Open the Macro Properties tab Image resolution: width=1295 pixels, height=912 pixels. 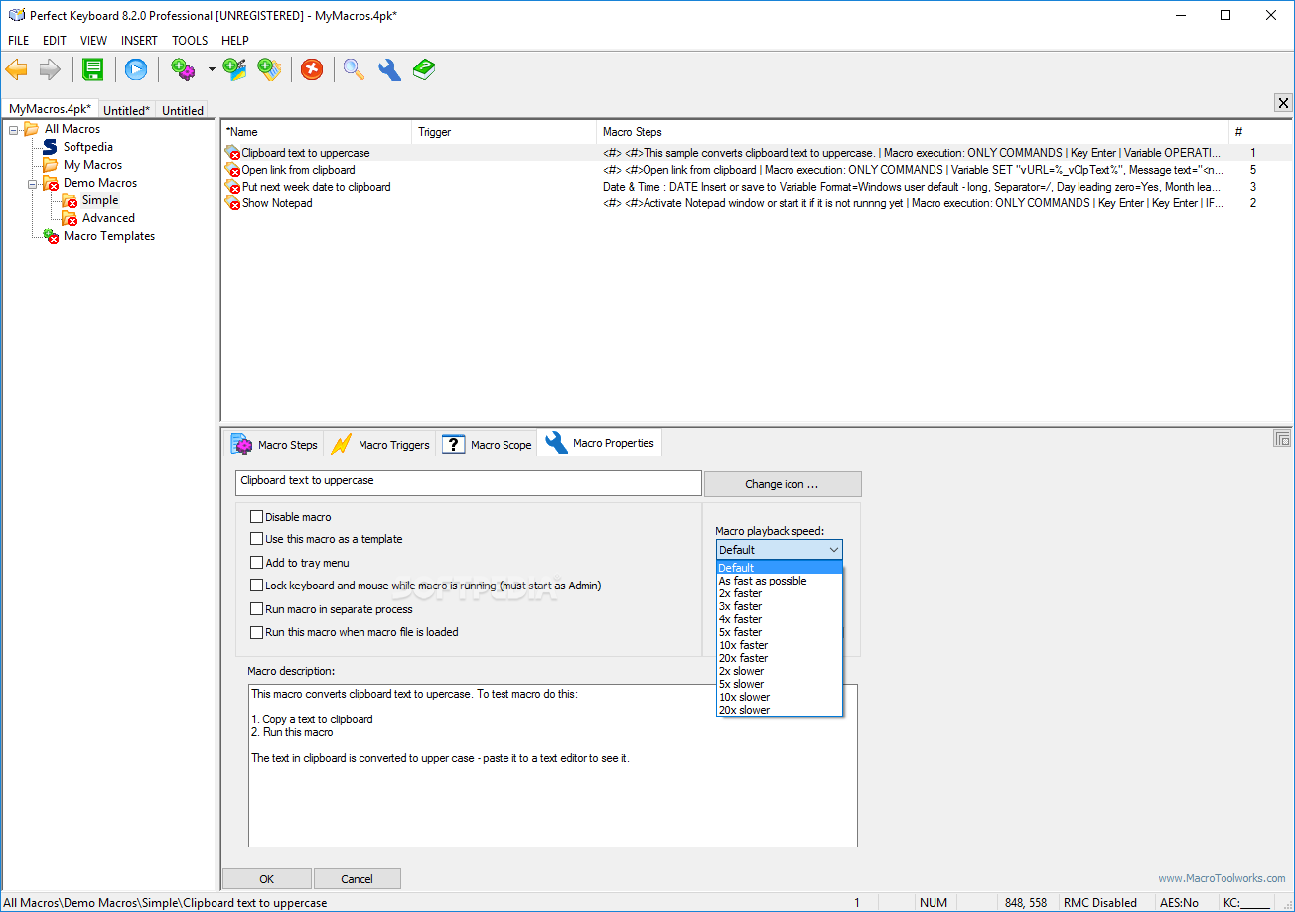(600, 443)
